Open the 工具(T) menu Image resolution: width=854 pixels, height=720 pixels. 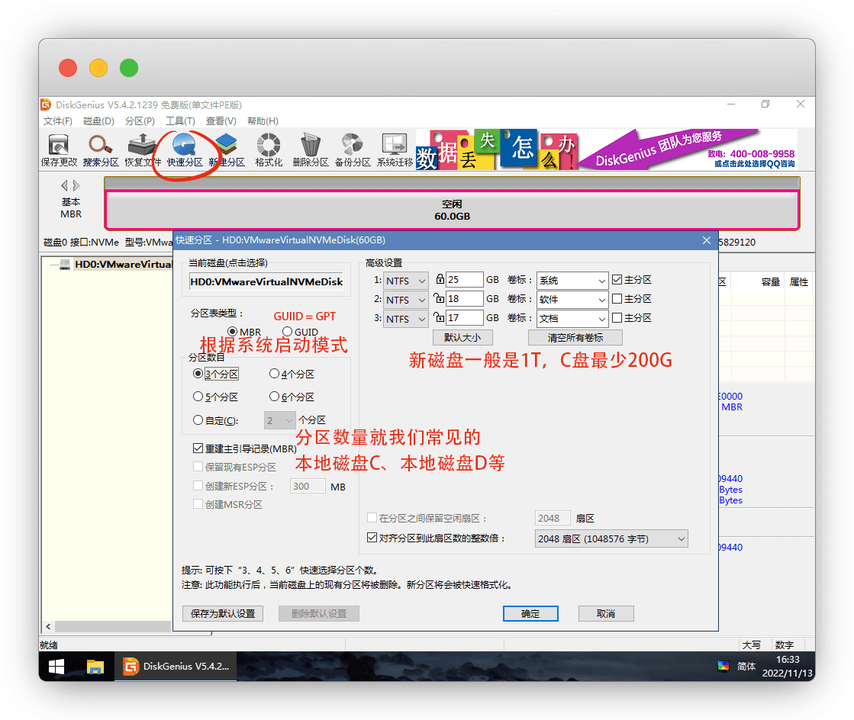pyautogui.click(x=180, y=121)
